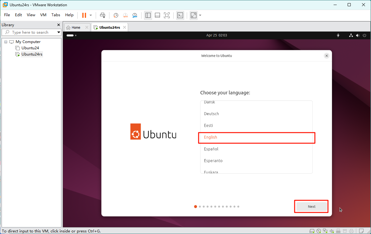Select English in the language list
The image size is (371, 234).
[x=256, y=137]
